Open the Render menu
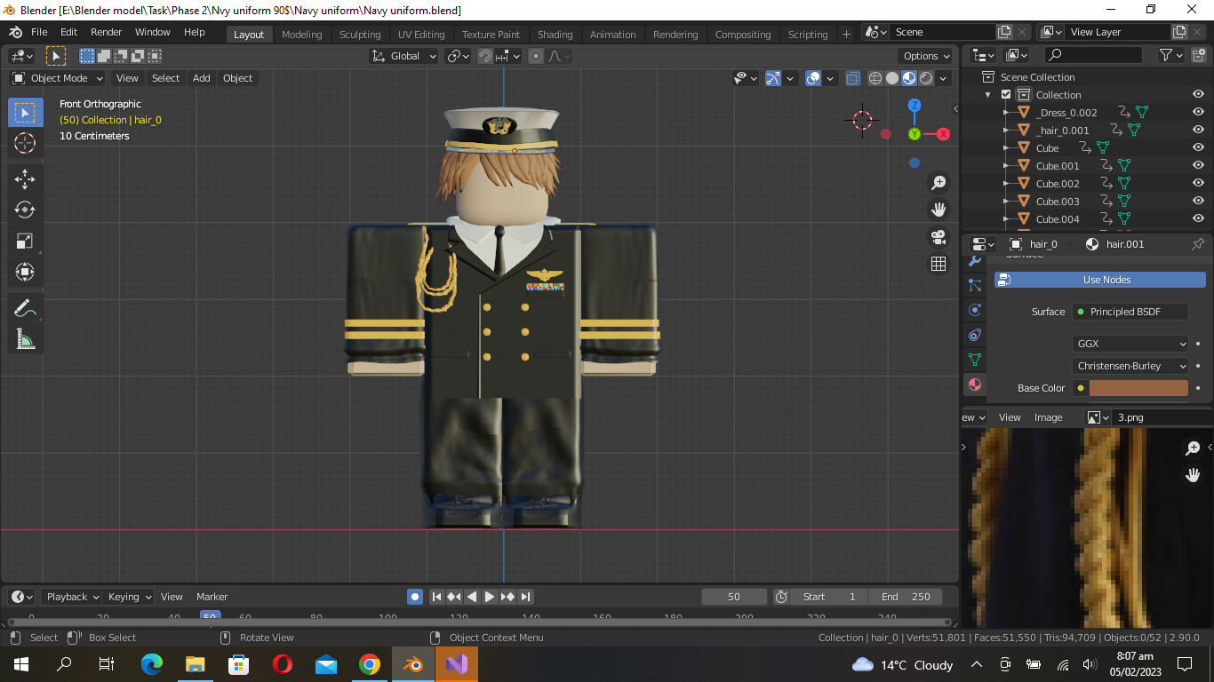The height and width of the screenshot is (682, 1214). click(x=107, y=32)
